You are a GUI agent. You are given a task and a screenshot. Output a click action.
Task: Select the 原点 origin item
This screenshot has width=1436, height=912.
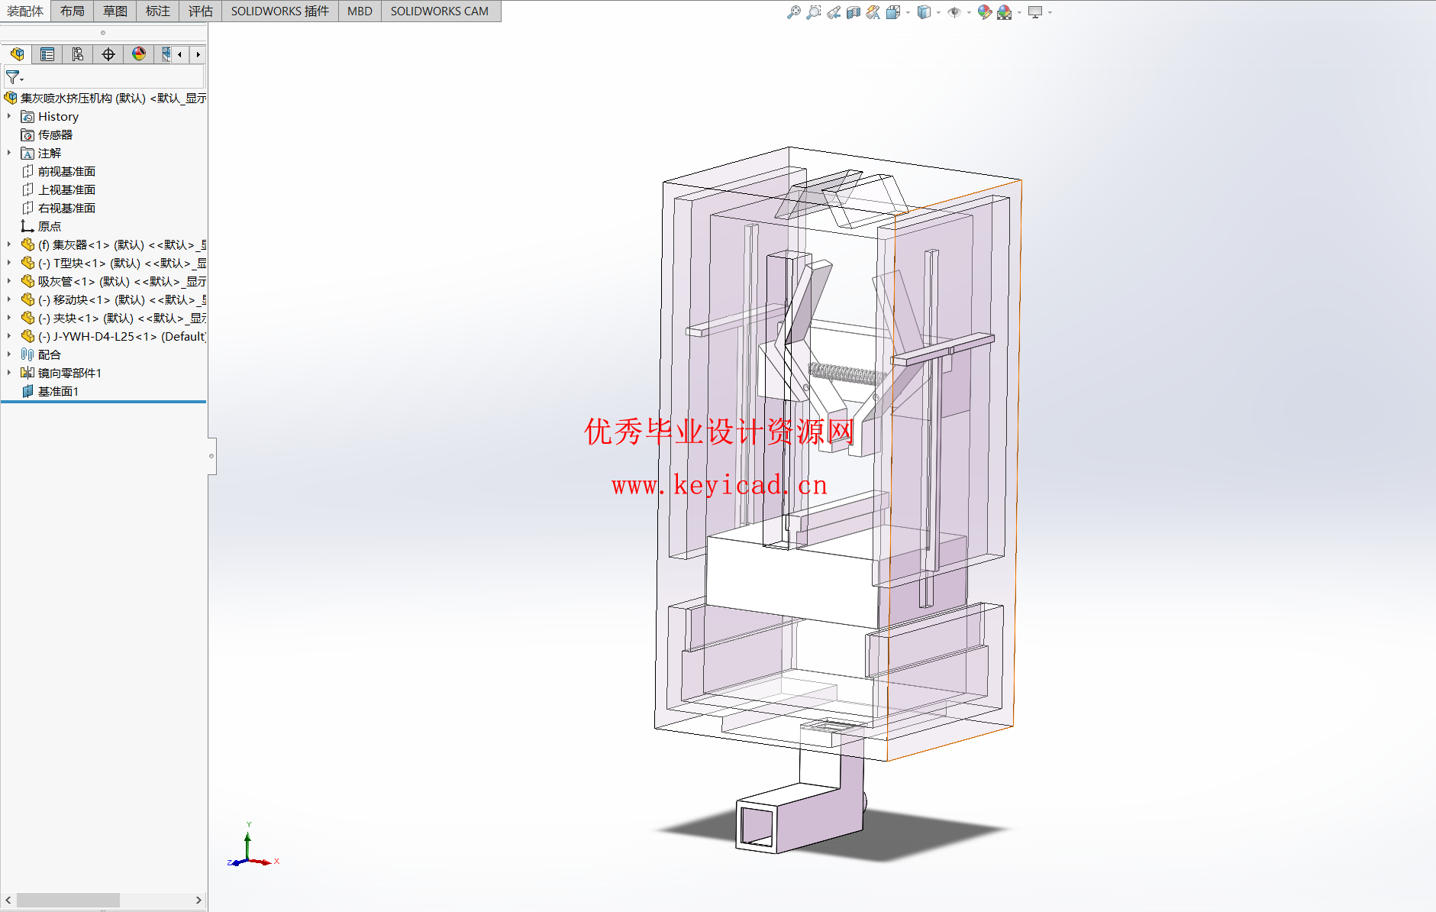pos(49,226)
